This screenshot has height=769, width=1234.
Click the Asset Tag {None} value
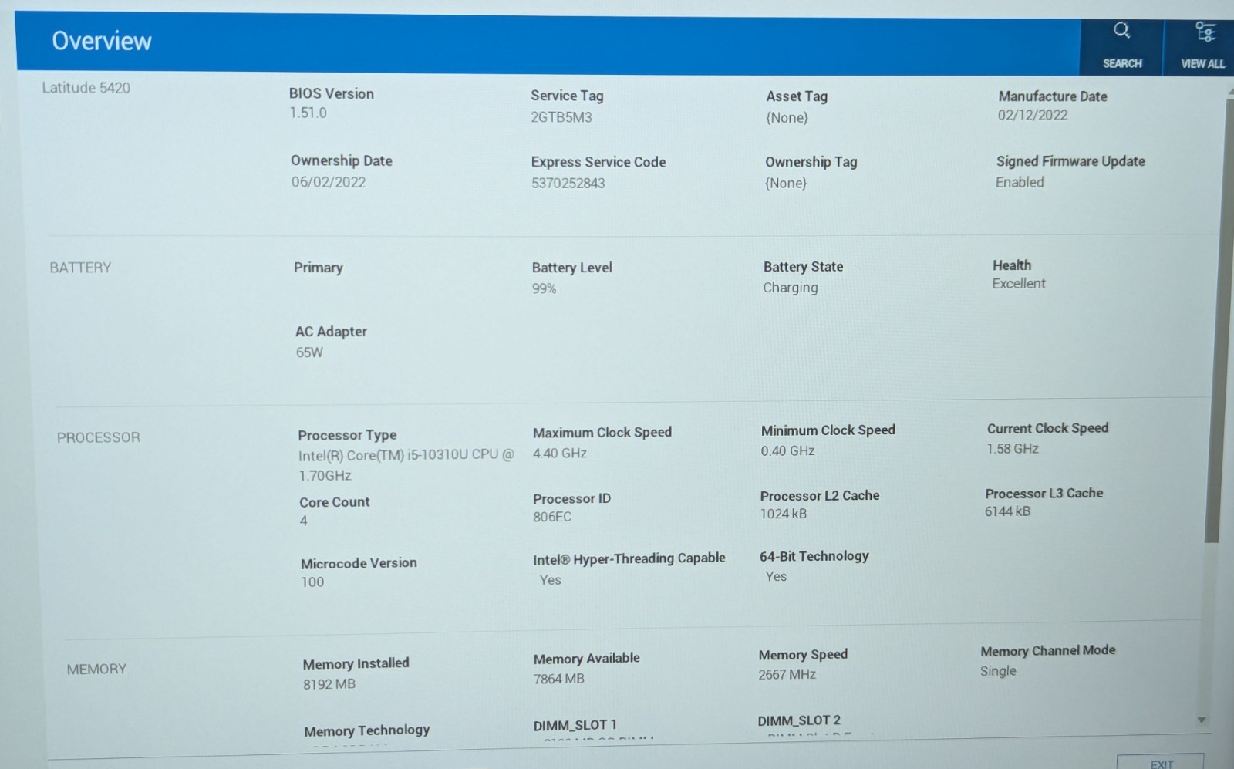[787, 117]
